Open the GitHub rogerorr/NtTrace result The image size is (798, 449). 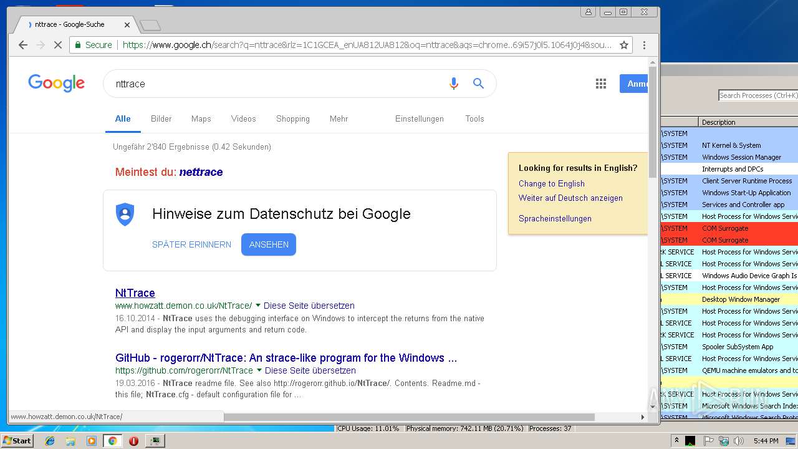tap(286, 358)
